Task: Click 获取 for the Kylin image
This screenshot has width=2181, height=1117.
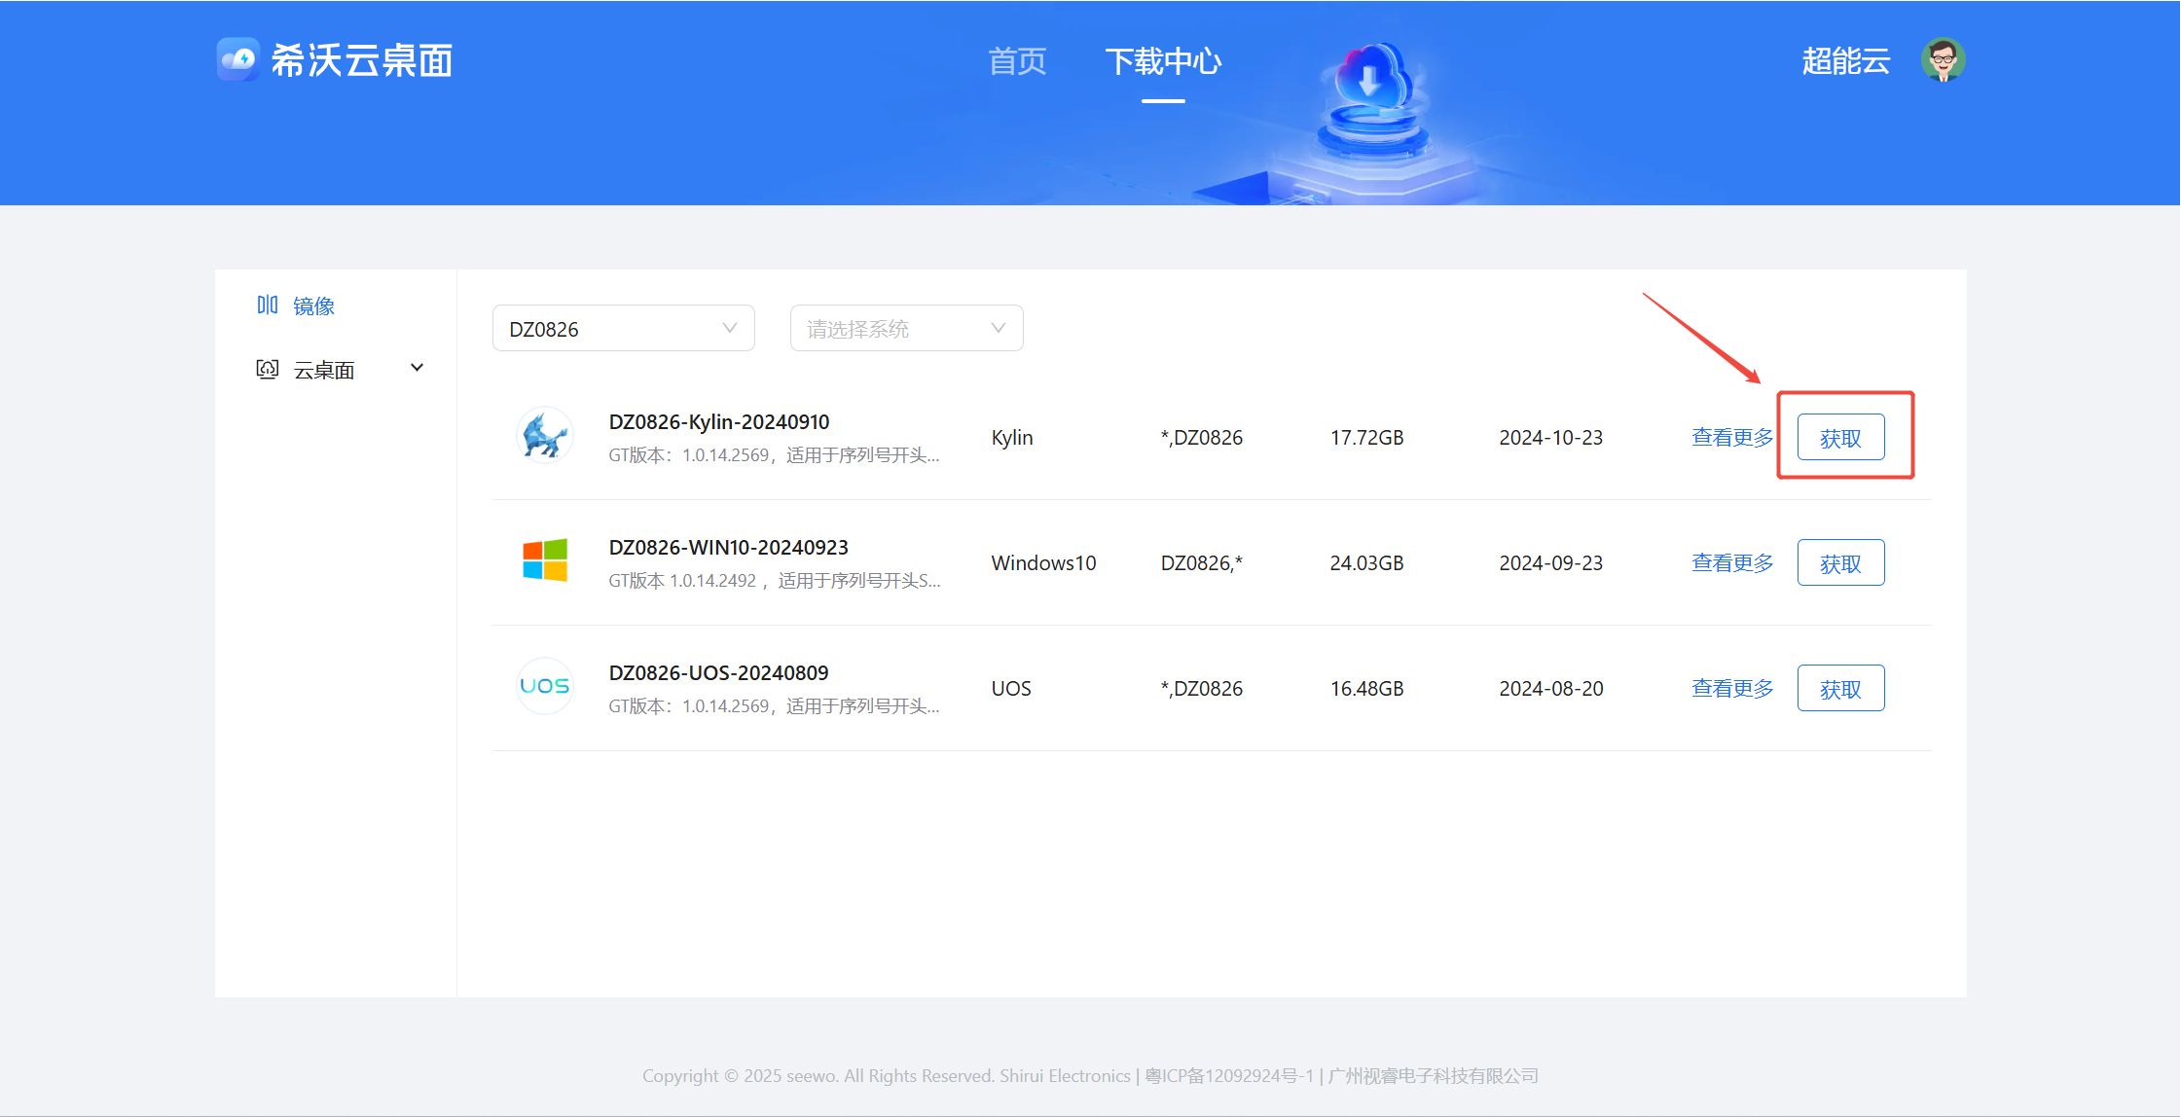Action: coord(1840,438)
